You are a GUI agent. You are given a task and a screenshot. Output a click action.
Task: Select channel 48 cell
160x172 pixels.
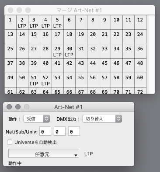[140, 66]
